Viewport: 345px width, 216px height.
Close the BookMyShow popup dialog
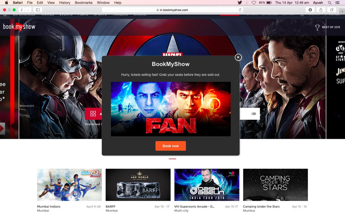(238, 57)
